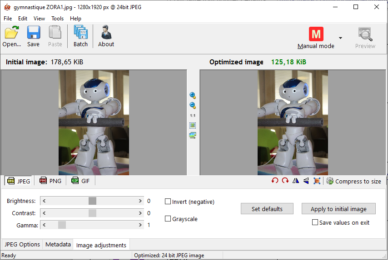
Task: Click the Contrast slider thumb
Action: 92,213
